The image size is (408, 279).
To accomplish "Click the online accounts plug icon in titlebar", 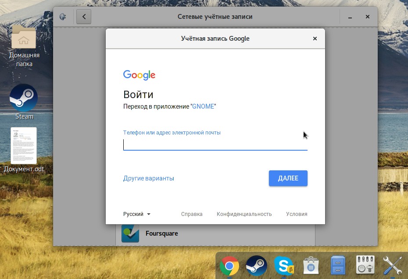I will tap(63, 17).
